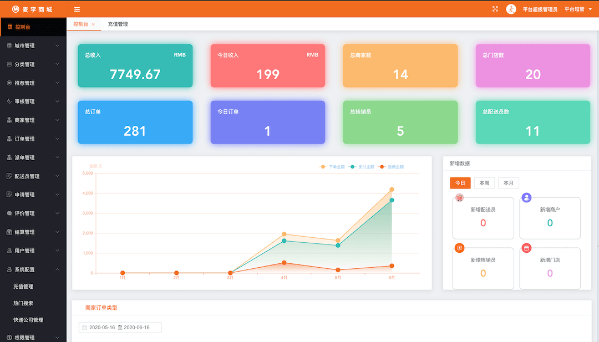This screenshot has width=599, height=342.
Task: Switch to the 充值管理 tab
Action: click(x=118, y=24)
